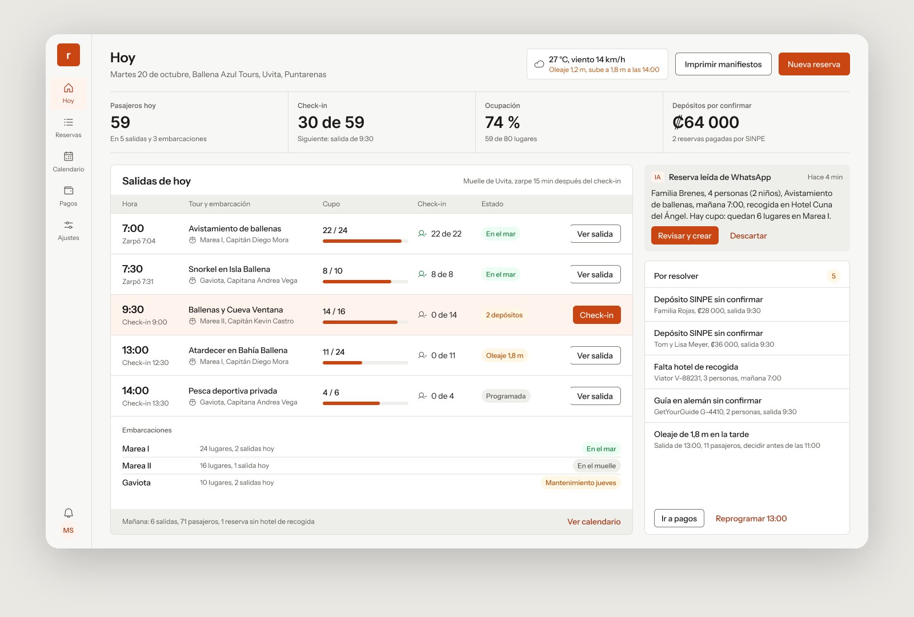Click 'En el muelle' badge for Marea II
914x617 pixels.
tap(596, 466)
